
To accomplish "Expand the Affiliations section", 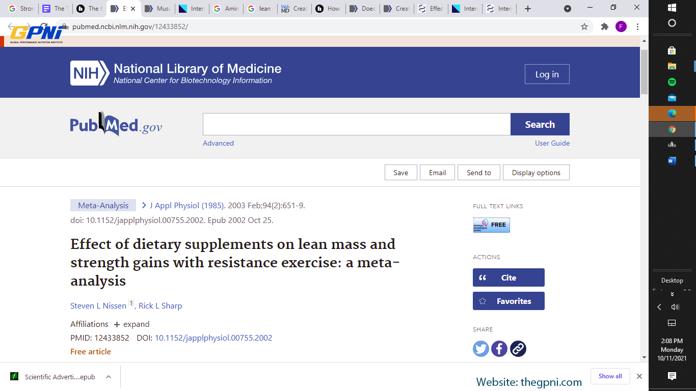I will point(131,324).
